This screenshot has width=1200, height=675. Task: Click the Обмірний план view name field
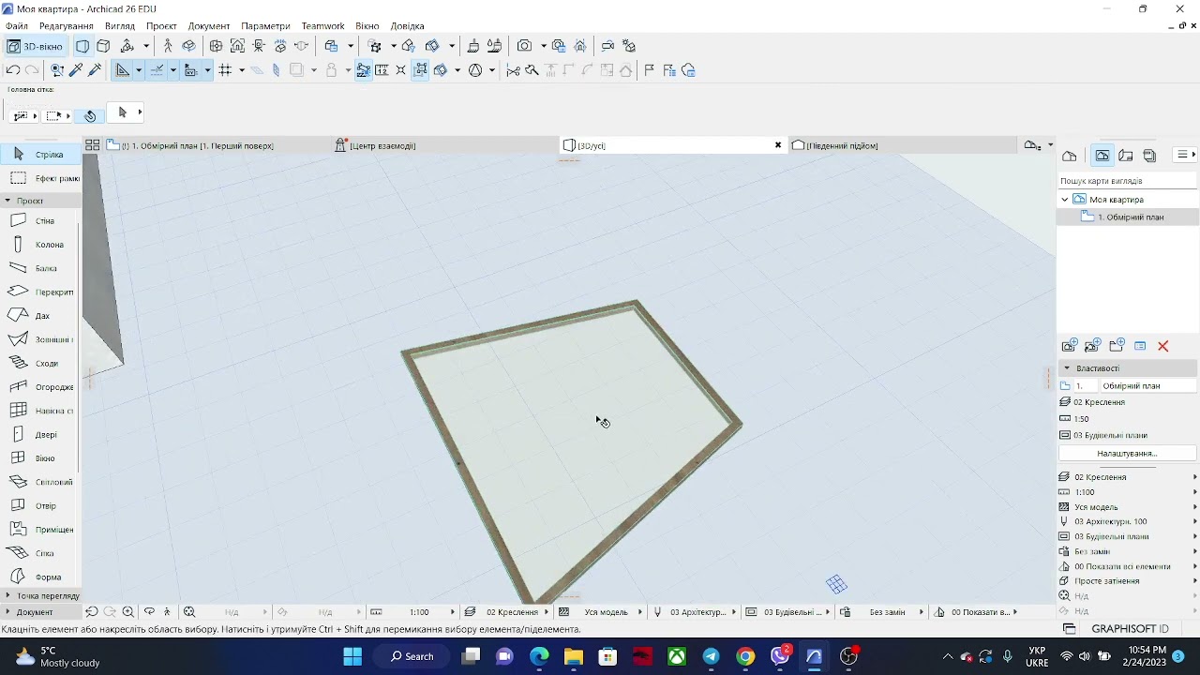click(x=1148, y=386)
